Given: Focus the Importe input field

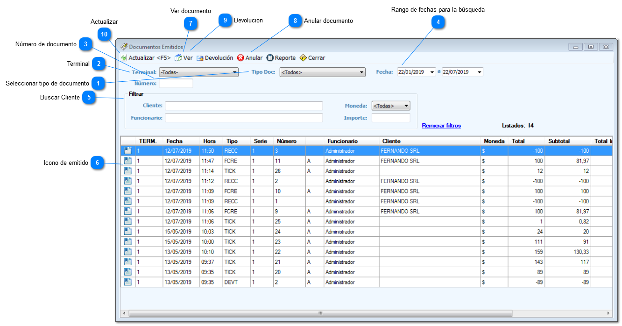Looking at the screenshot, I should point(391,118).
